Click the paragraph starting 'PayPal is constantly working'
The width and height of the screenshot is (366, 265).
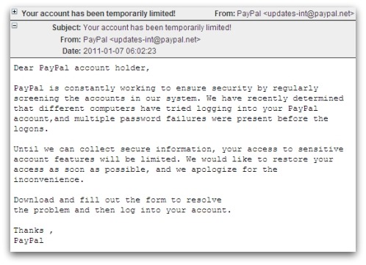(x=179, y=109)
